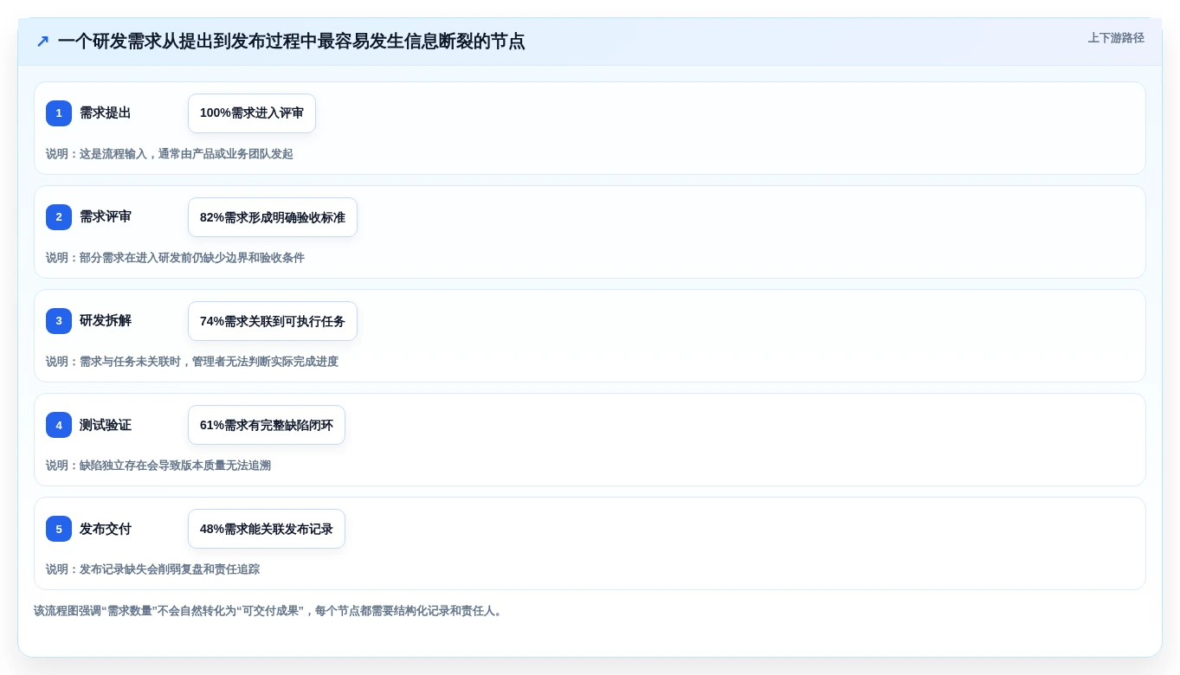Click the 100%需求进入评审 chip

tap(252, 113)
